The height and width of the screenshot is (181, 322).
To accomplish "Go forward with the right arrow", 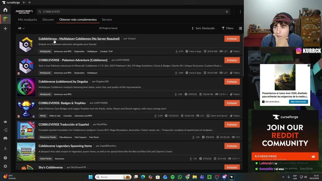I will point(29,3).
